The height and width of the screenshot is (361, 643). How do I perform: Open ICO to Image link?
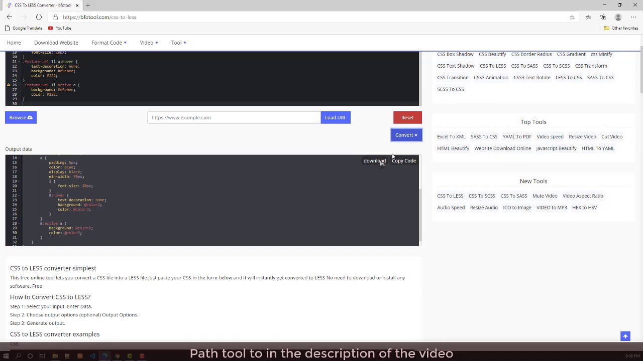(x=517, y=208)
